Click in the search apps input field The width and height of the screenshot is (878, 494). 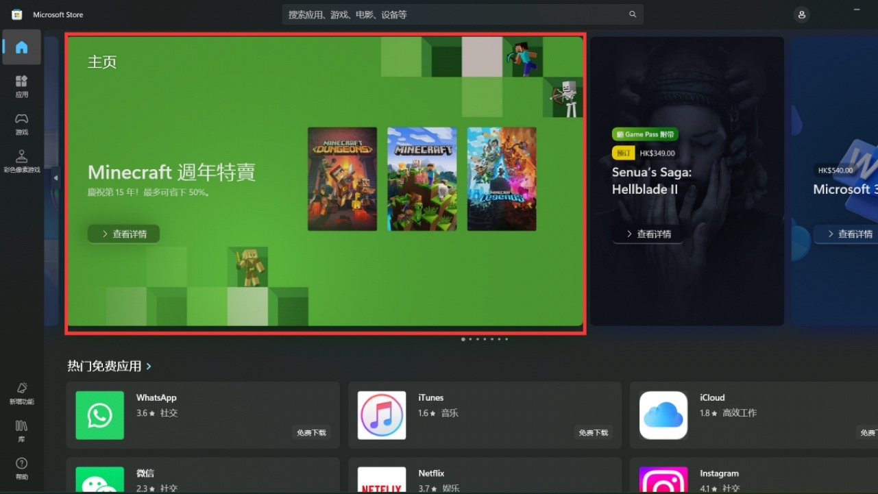click(463, 14)
